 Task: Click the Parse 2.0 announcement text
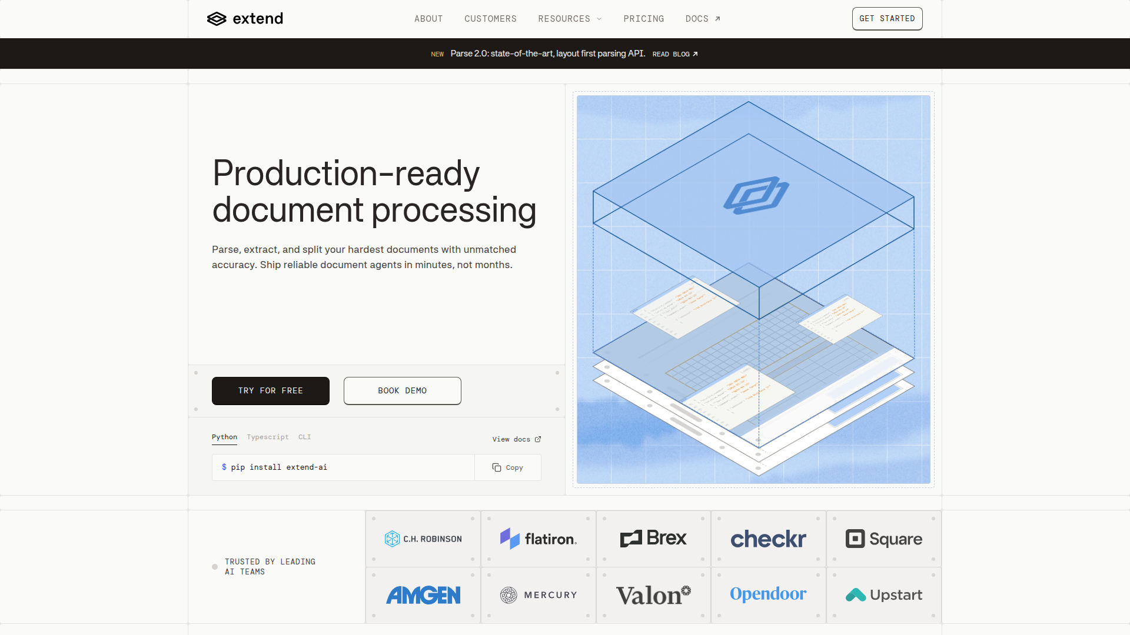click(548, 54)
